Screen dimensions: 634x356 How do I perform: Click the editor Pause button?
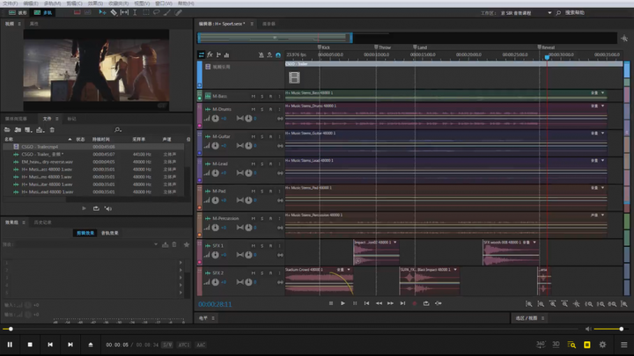tap(355, 303)
